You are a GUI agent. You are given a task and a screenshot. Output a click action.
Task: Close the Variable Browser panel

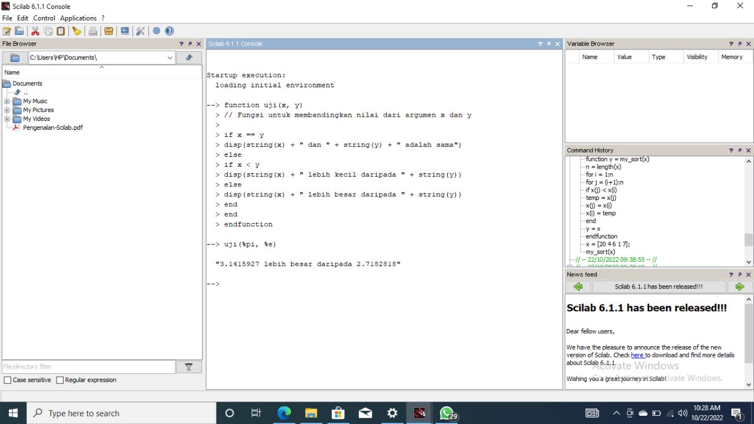pos(749,44)
